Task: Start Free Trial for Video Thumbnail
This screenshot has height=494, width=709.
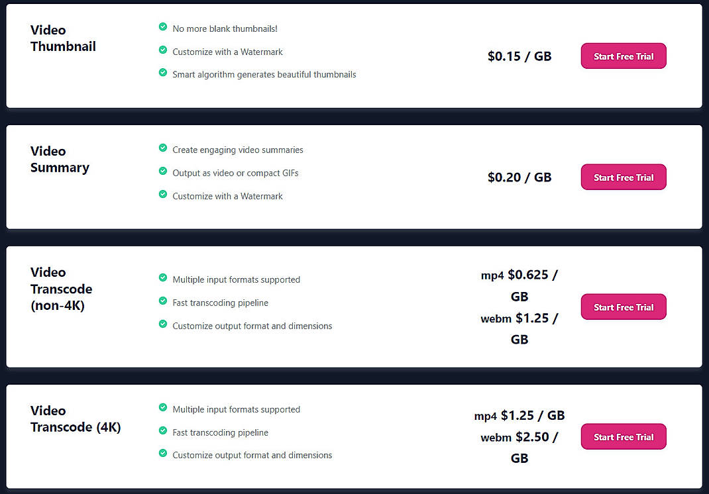Action: click(x=623, y=56)
